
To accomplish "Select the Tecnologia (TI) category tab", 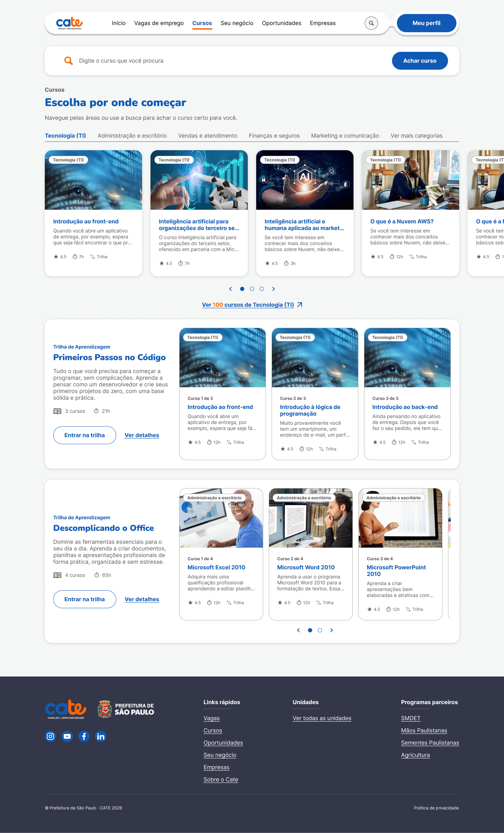I will tap(65, 136).
